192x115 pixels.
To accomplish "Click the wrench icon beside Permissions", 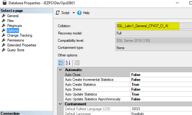I will pyautogui.click(x=4, y=40).
